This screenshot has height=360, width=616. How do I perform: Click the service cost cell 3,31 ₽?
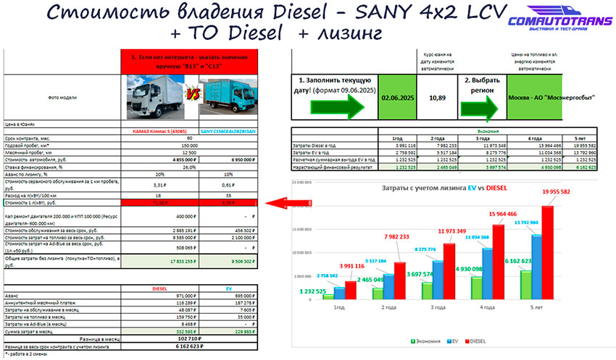pos(160,185)
